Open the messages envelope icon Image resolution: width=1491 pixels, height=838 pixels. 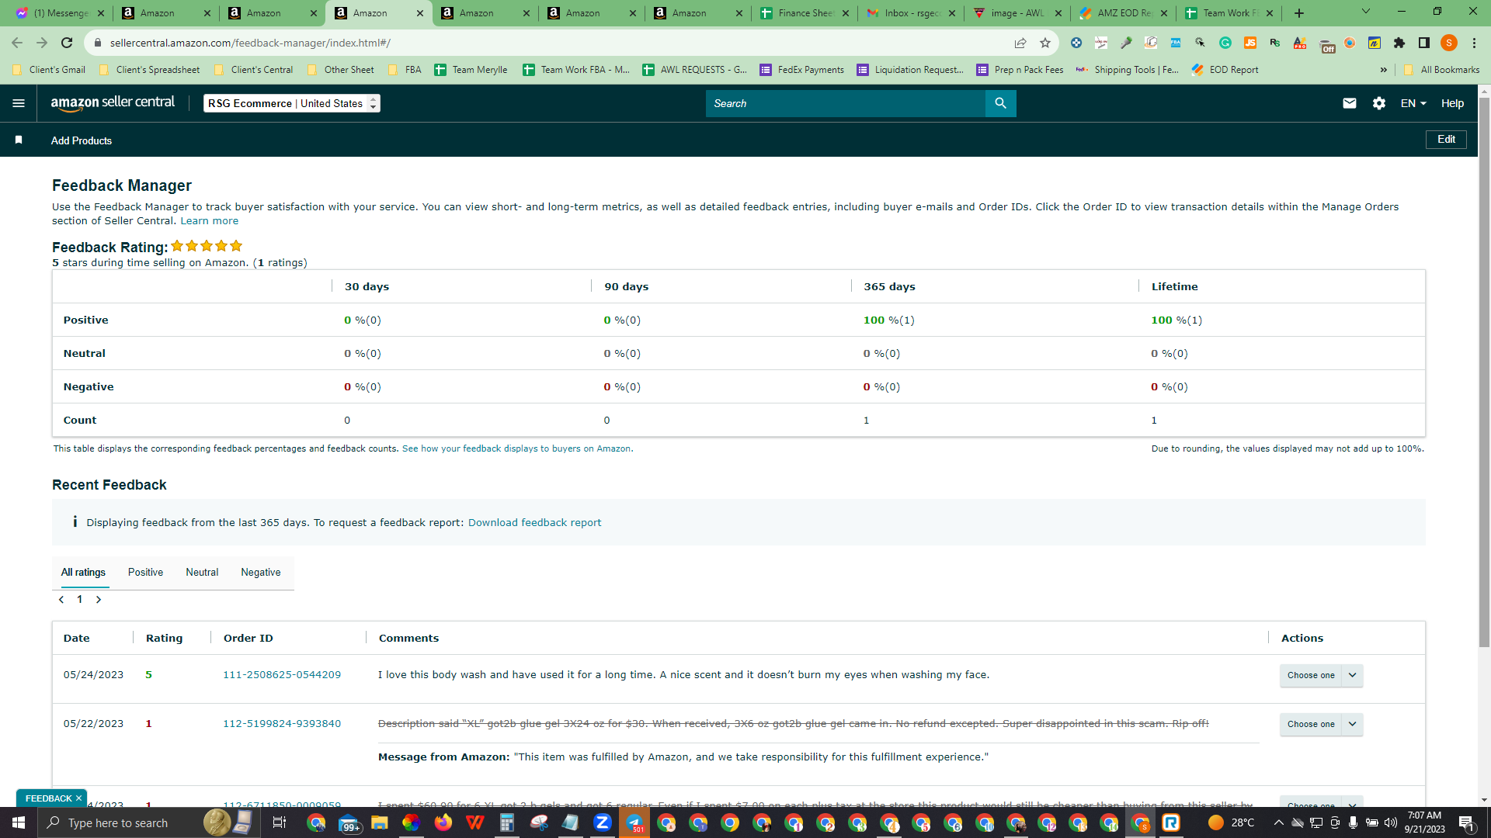tap(1350, 103)
